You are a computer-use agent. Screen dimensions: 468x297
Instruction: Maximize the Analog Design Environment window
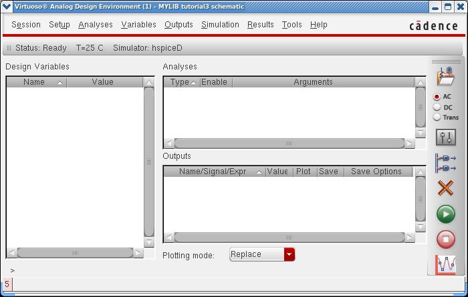448,7
